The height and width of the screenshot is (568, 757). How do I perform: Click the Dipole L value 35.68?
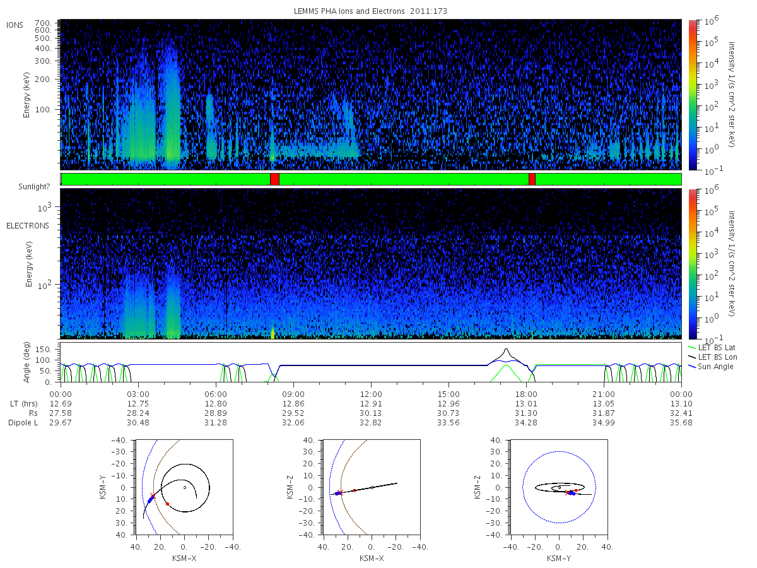681,423
